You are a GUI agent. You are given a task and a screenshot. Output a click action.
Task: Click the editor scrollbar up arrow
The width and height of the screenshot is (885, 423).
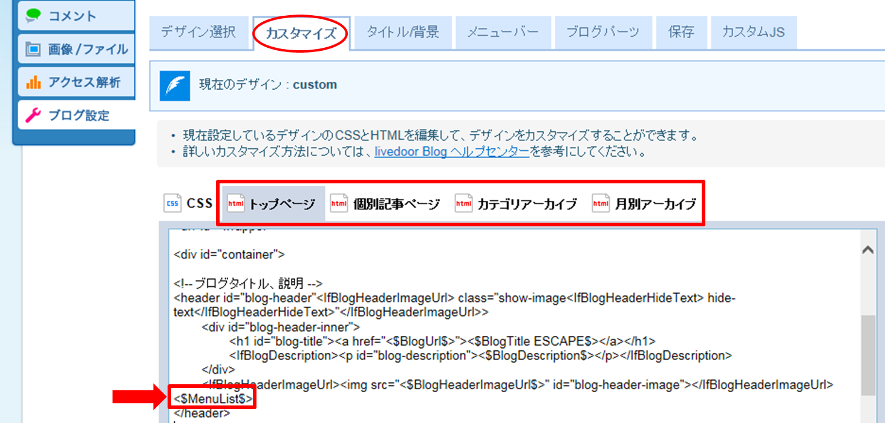click(x=867, y=249)
